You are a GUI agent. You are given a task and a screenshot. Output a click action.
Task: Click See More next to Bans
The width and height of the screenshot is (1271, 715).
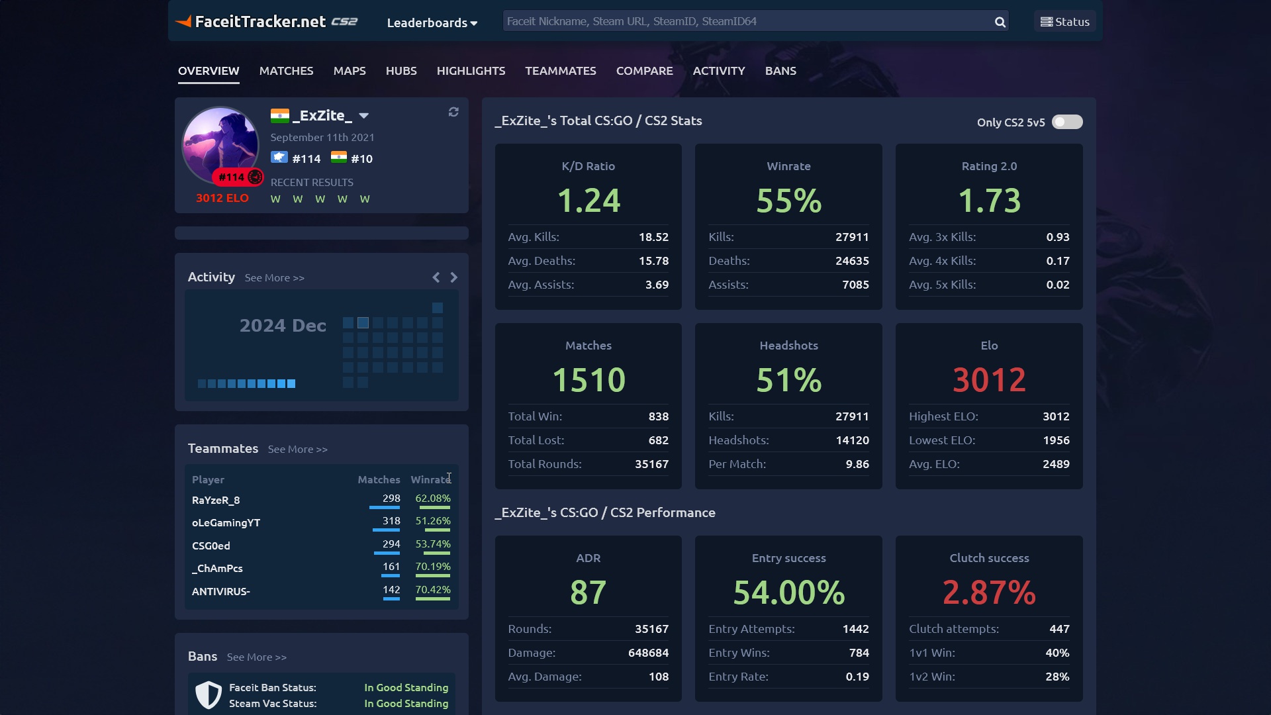[256, 657]
